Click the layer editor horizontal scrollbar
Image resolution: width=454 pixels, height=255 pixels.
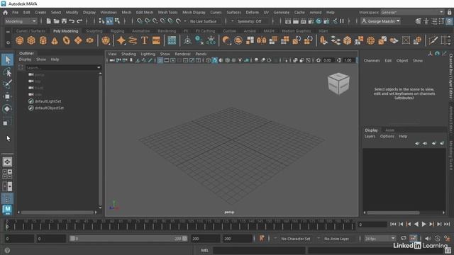(393, 212)
